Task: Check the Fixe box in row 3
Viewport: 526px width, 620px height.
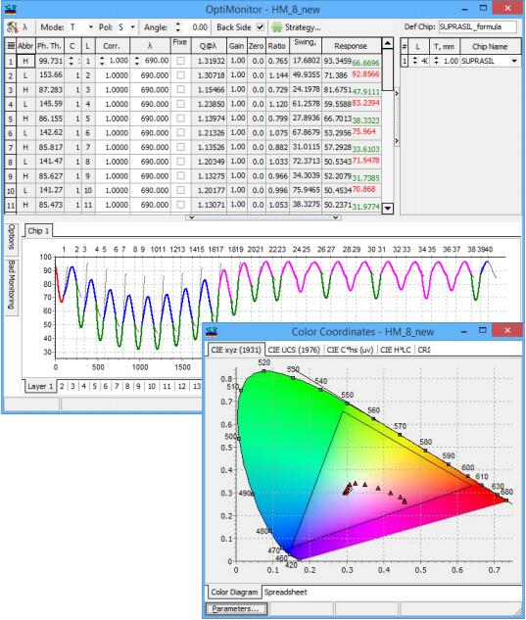Action: (x=181, y=89)
